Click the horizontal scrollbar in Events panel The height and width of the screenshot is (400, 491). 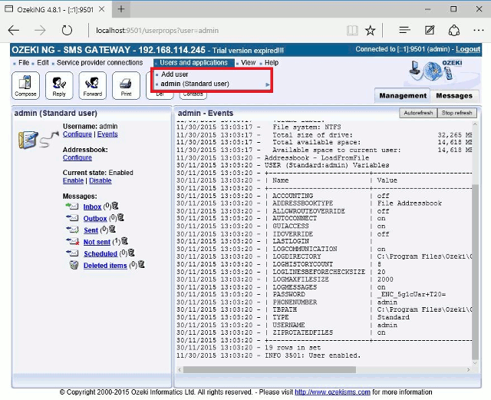click(269, 369)
